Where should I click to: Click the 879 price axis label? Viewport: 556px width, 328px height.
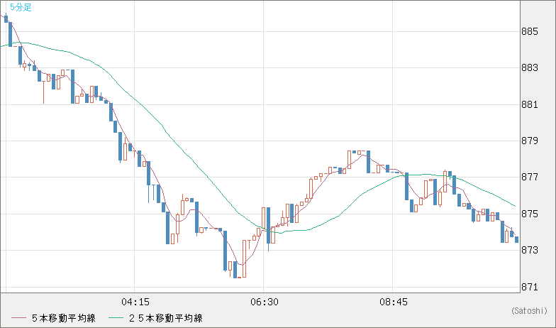(529, 141)
